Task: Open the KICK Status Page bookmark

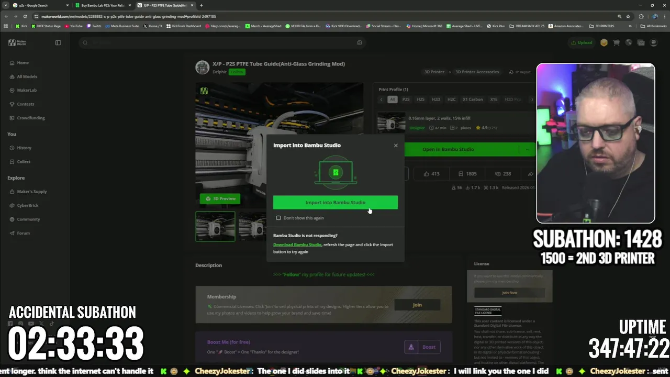Action: [47, 26]
